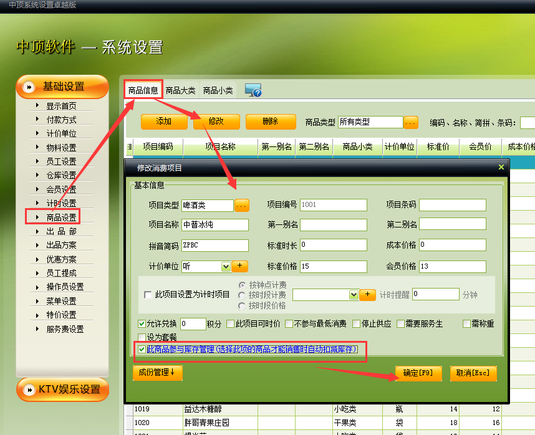Toggle 此项目设置为计时项目 checkbox
This screenshot has height=435, width=535.
coord(148,295)
